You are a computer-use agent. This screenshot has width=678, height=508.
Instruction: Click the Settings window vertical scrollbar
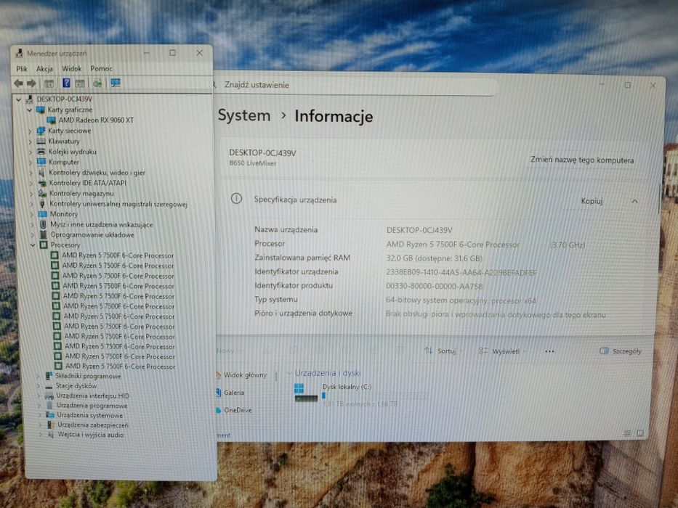coord(659,199)
